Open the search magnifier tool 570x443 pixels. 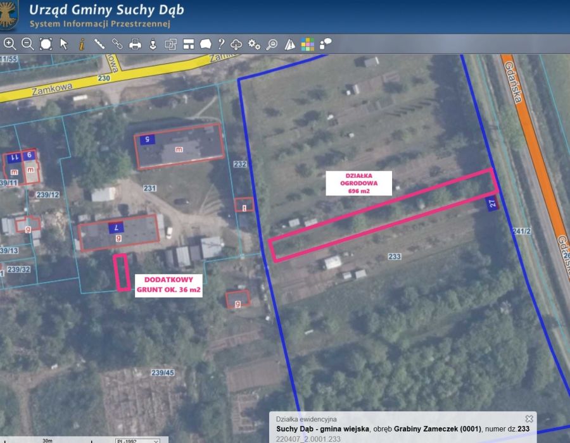click(272, 44)
